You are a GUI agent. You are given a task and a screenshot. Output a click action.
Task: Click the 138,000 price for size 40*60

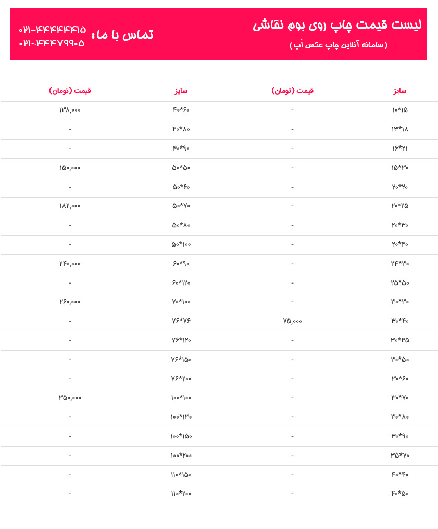coord(70,110)
